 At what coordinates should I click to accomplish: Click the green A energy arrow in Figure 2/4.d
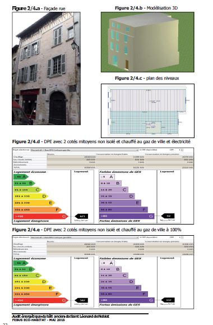pyautogui.click(x=21, y=177)
